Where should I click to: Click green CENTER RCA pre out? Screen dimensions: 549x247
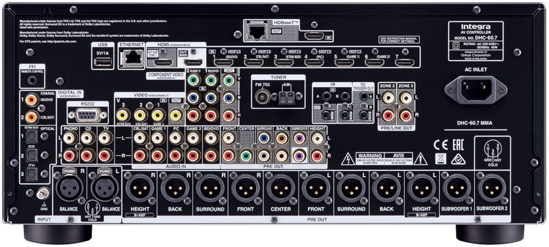coord(246,155)
